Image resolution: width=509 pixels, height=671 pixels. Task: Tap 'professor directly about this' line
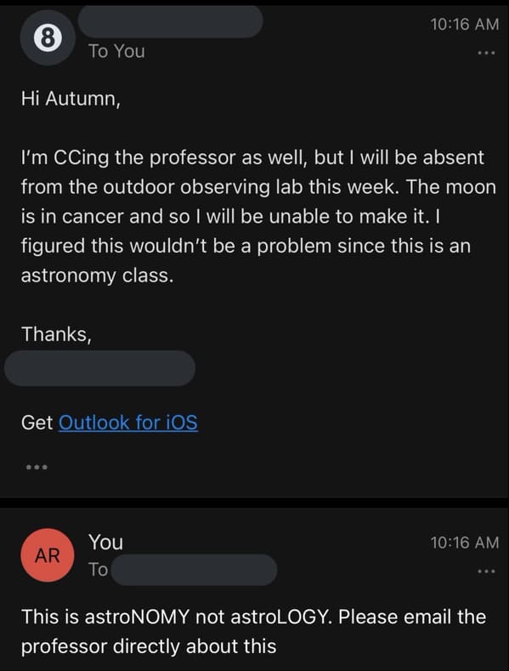point(149,646)
